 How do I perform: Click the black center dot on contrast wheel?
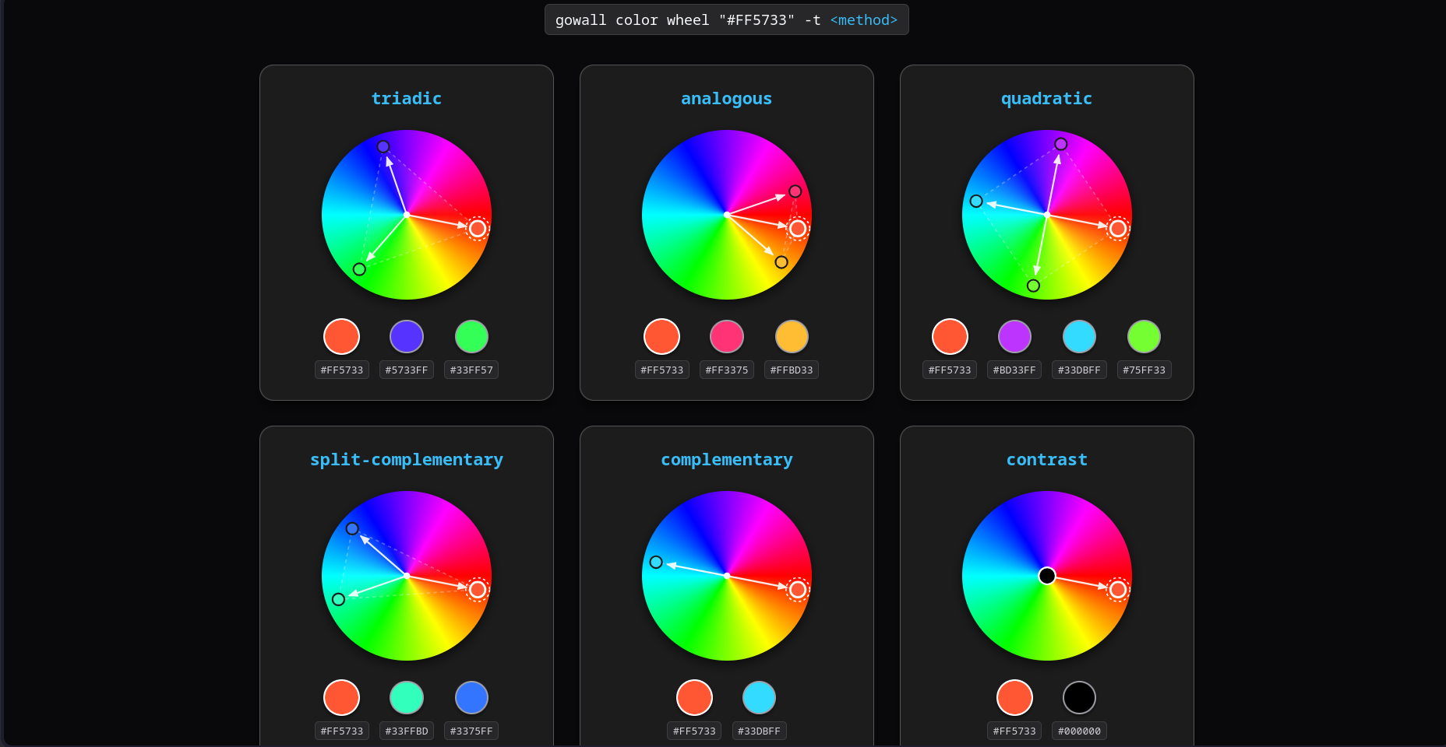tap(1047, 576)
